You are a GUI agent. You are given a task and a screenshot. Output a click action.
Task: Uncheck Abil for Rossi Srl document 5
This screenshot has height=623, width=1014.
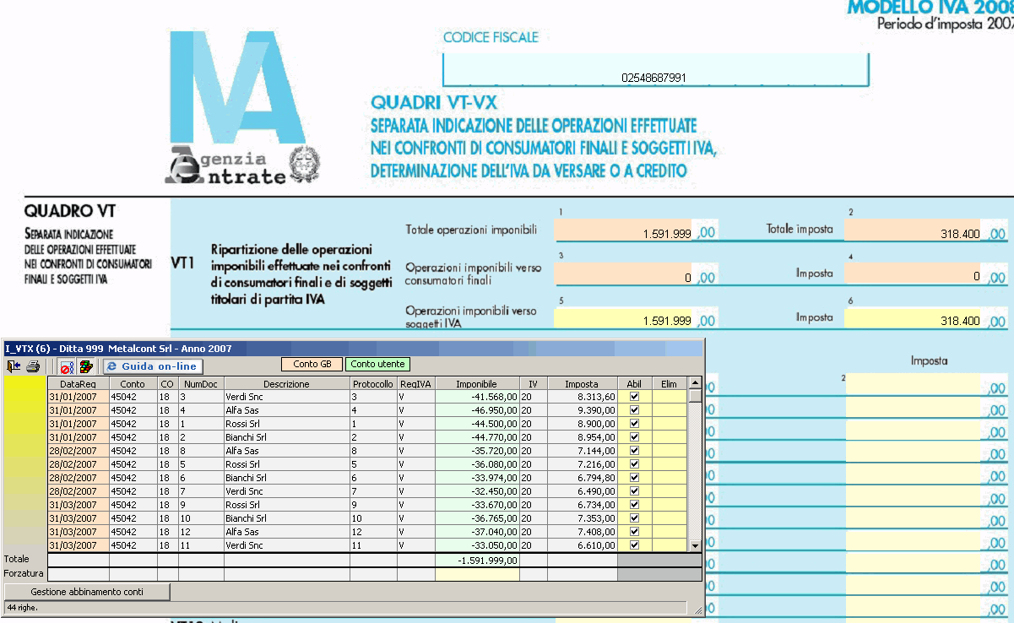635,464
